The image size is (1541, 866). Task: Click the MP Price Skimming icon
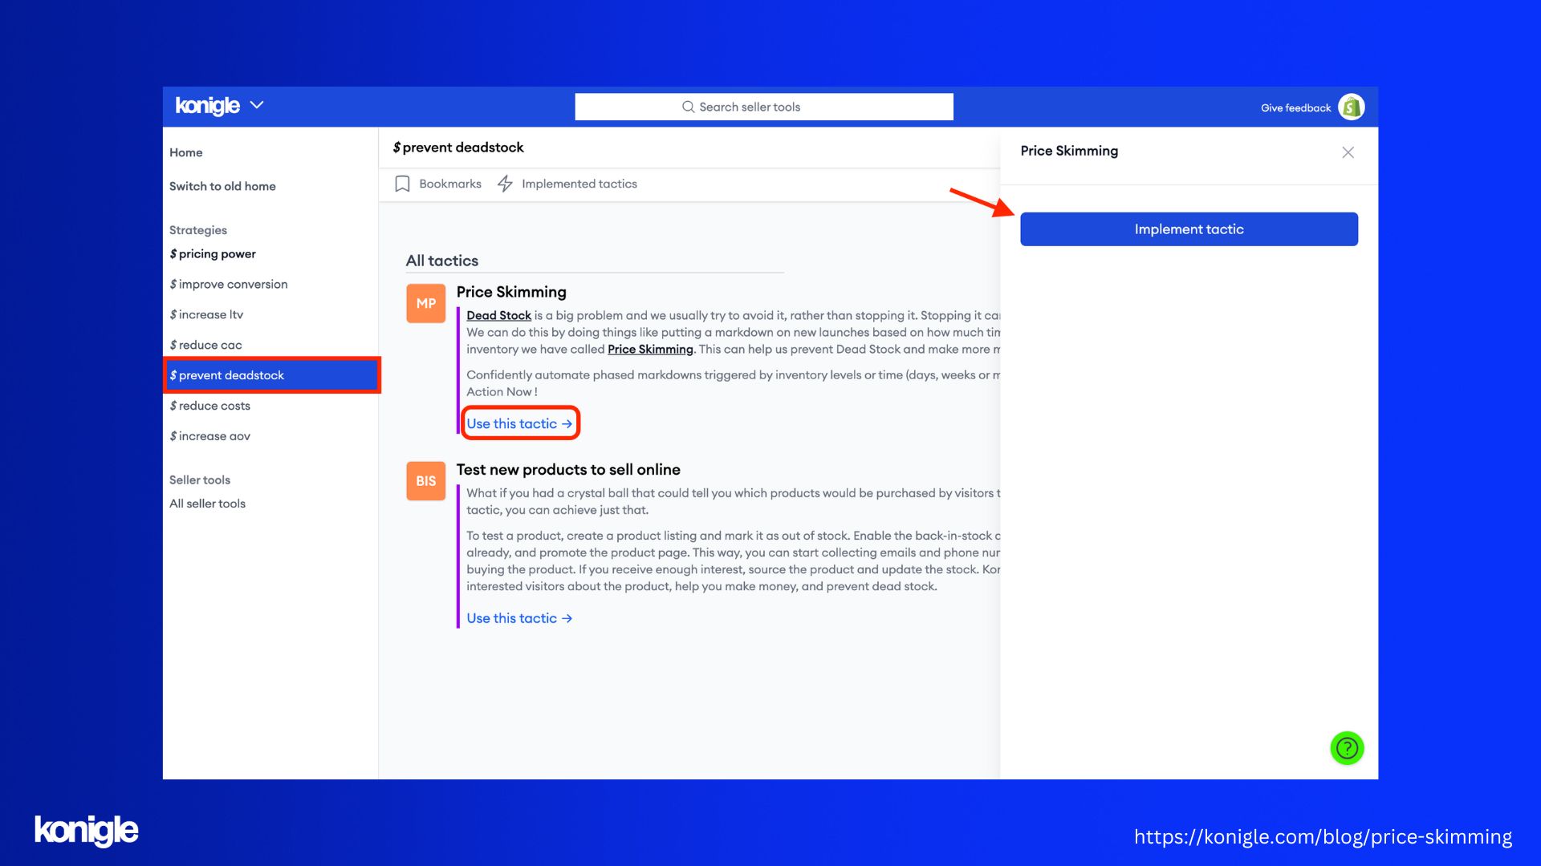pos(425,302)
